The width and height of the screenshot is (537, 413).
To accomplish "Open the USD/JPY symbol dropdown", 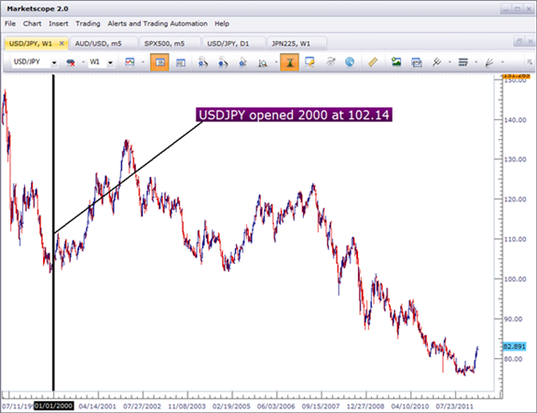I will click(x=54, y=62).
